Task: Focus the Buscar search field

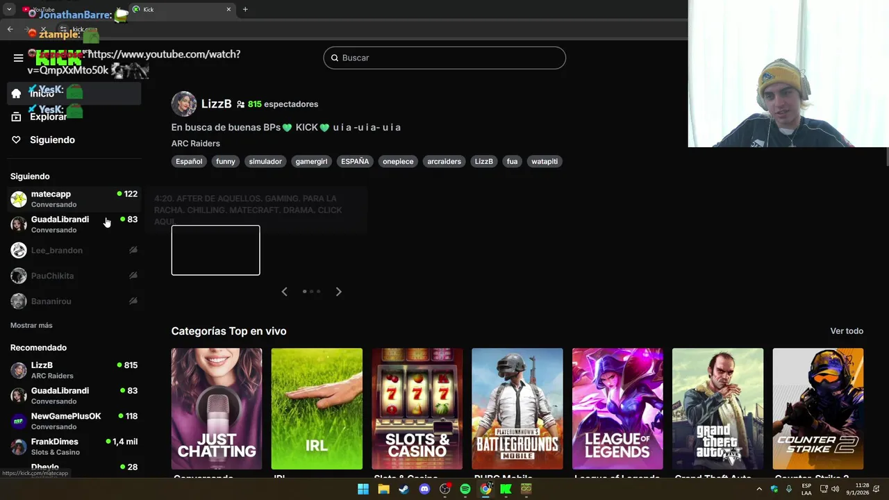Action: [444, 58]
